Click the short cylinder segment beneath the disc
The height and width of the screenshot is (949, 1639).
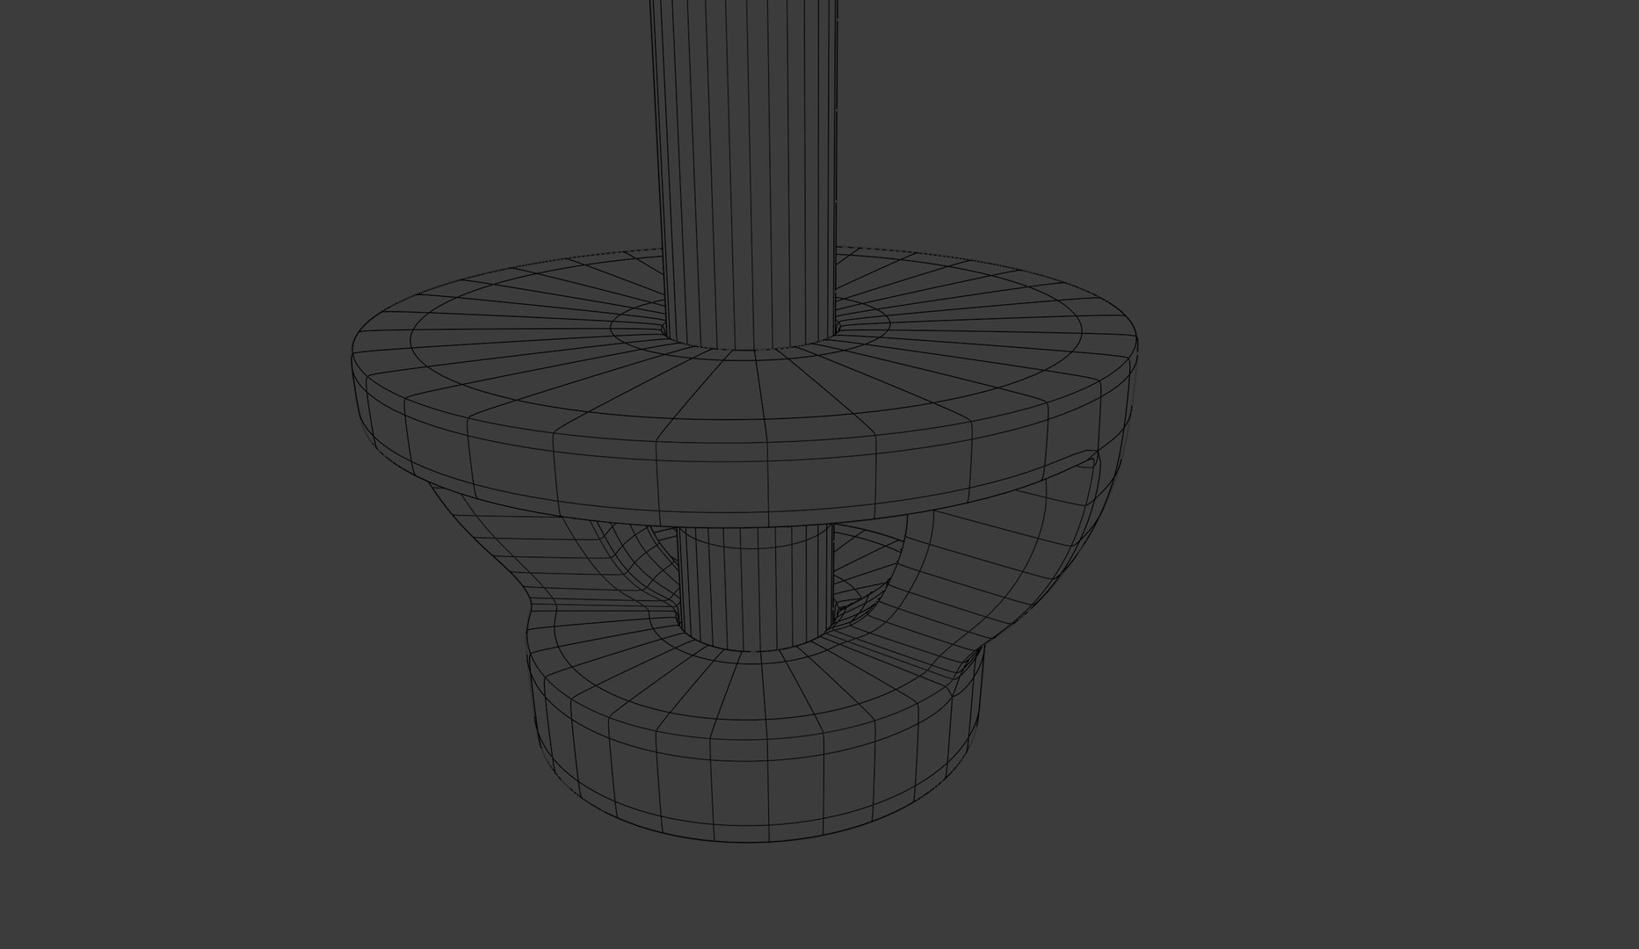(754, 587)
